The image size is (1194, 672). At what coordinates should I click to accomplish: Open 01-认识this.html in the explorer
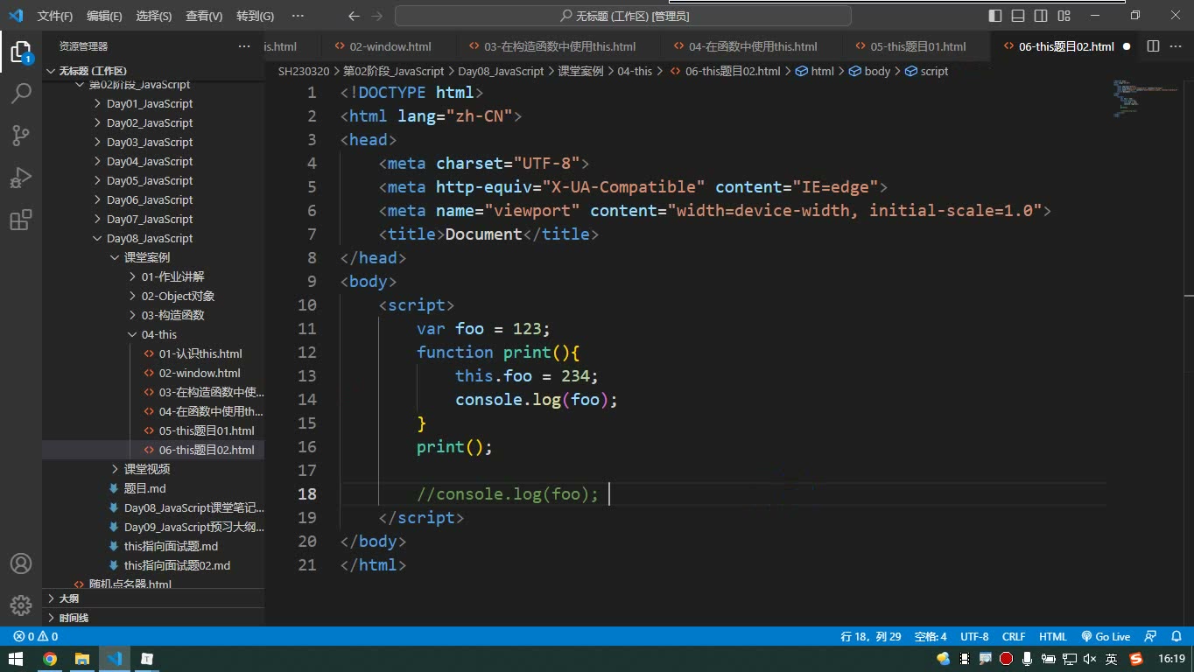click(200, 353)
